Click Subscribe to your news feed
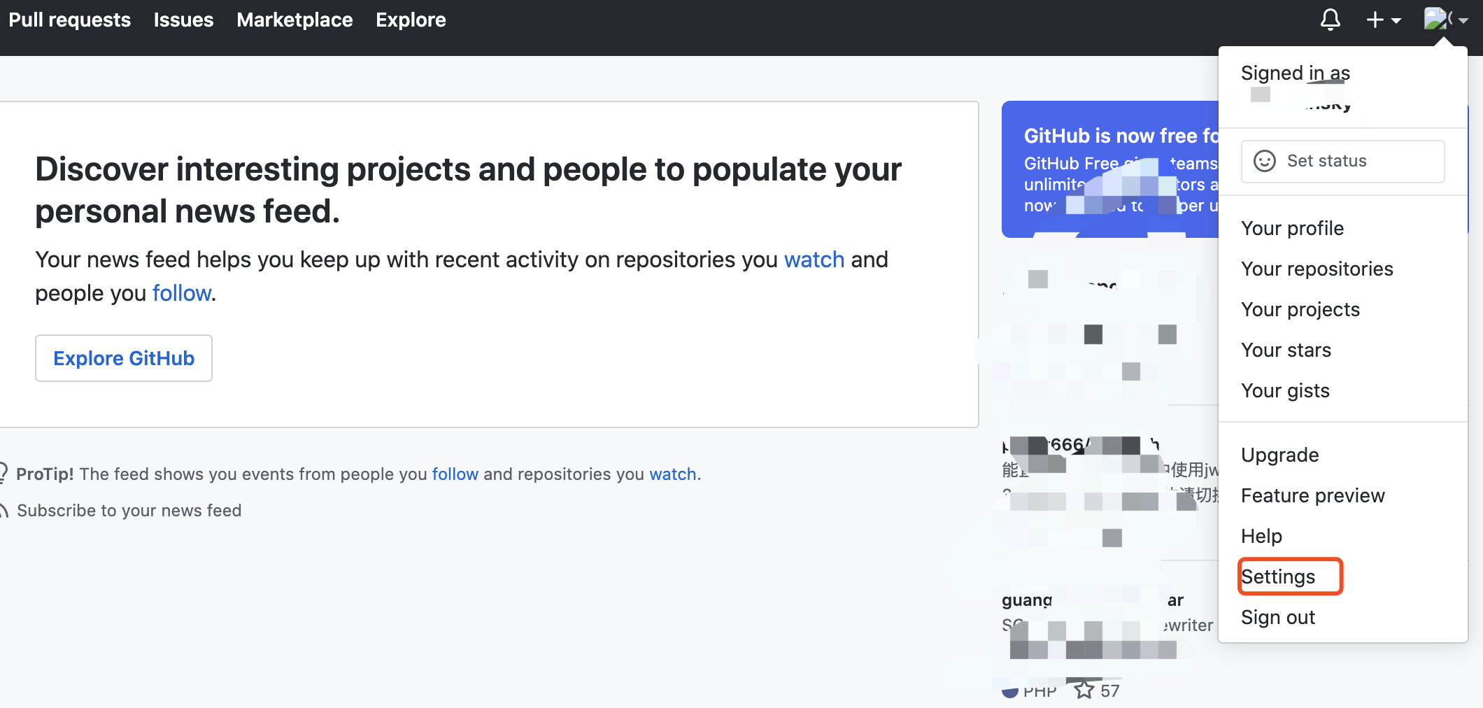This screenshot has width=1483, height=708. tap(129, 511)
